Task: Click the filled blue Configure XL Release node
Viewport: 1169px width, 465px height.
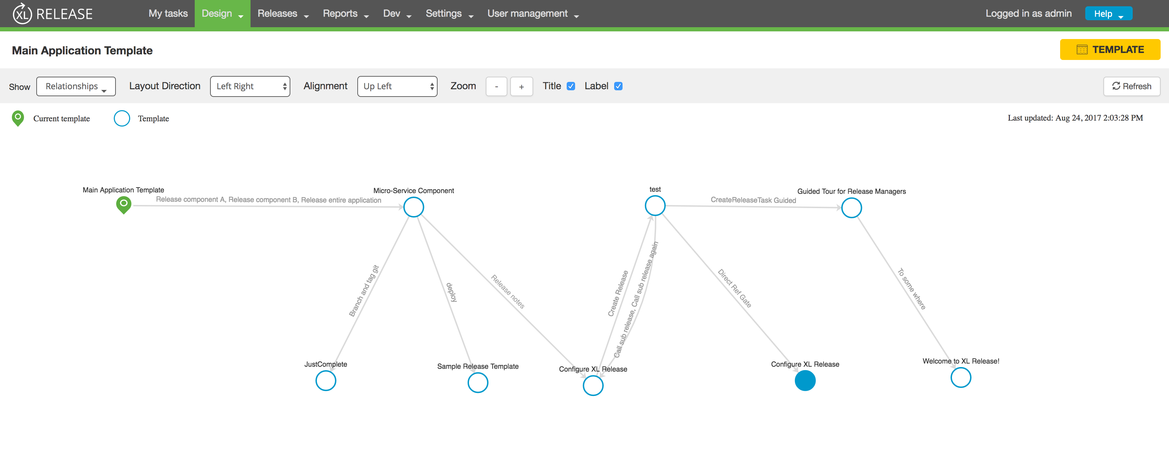Action: pos(805,381)
